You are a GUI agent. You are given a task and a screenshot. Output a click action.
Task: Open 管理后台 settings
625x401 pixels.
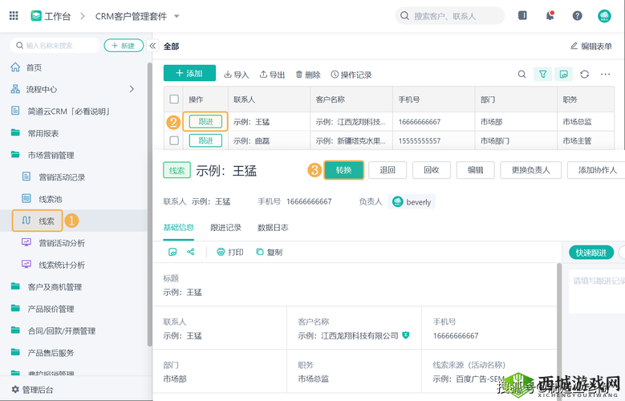tap(33, 390)
